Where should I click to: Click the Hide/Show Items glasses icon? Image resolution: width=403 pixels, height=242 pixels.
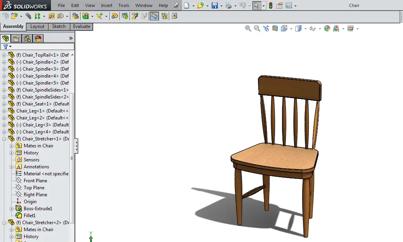pos(312,28)
